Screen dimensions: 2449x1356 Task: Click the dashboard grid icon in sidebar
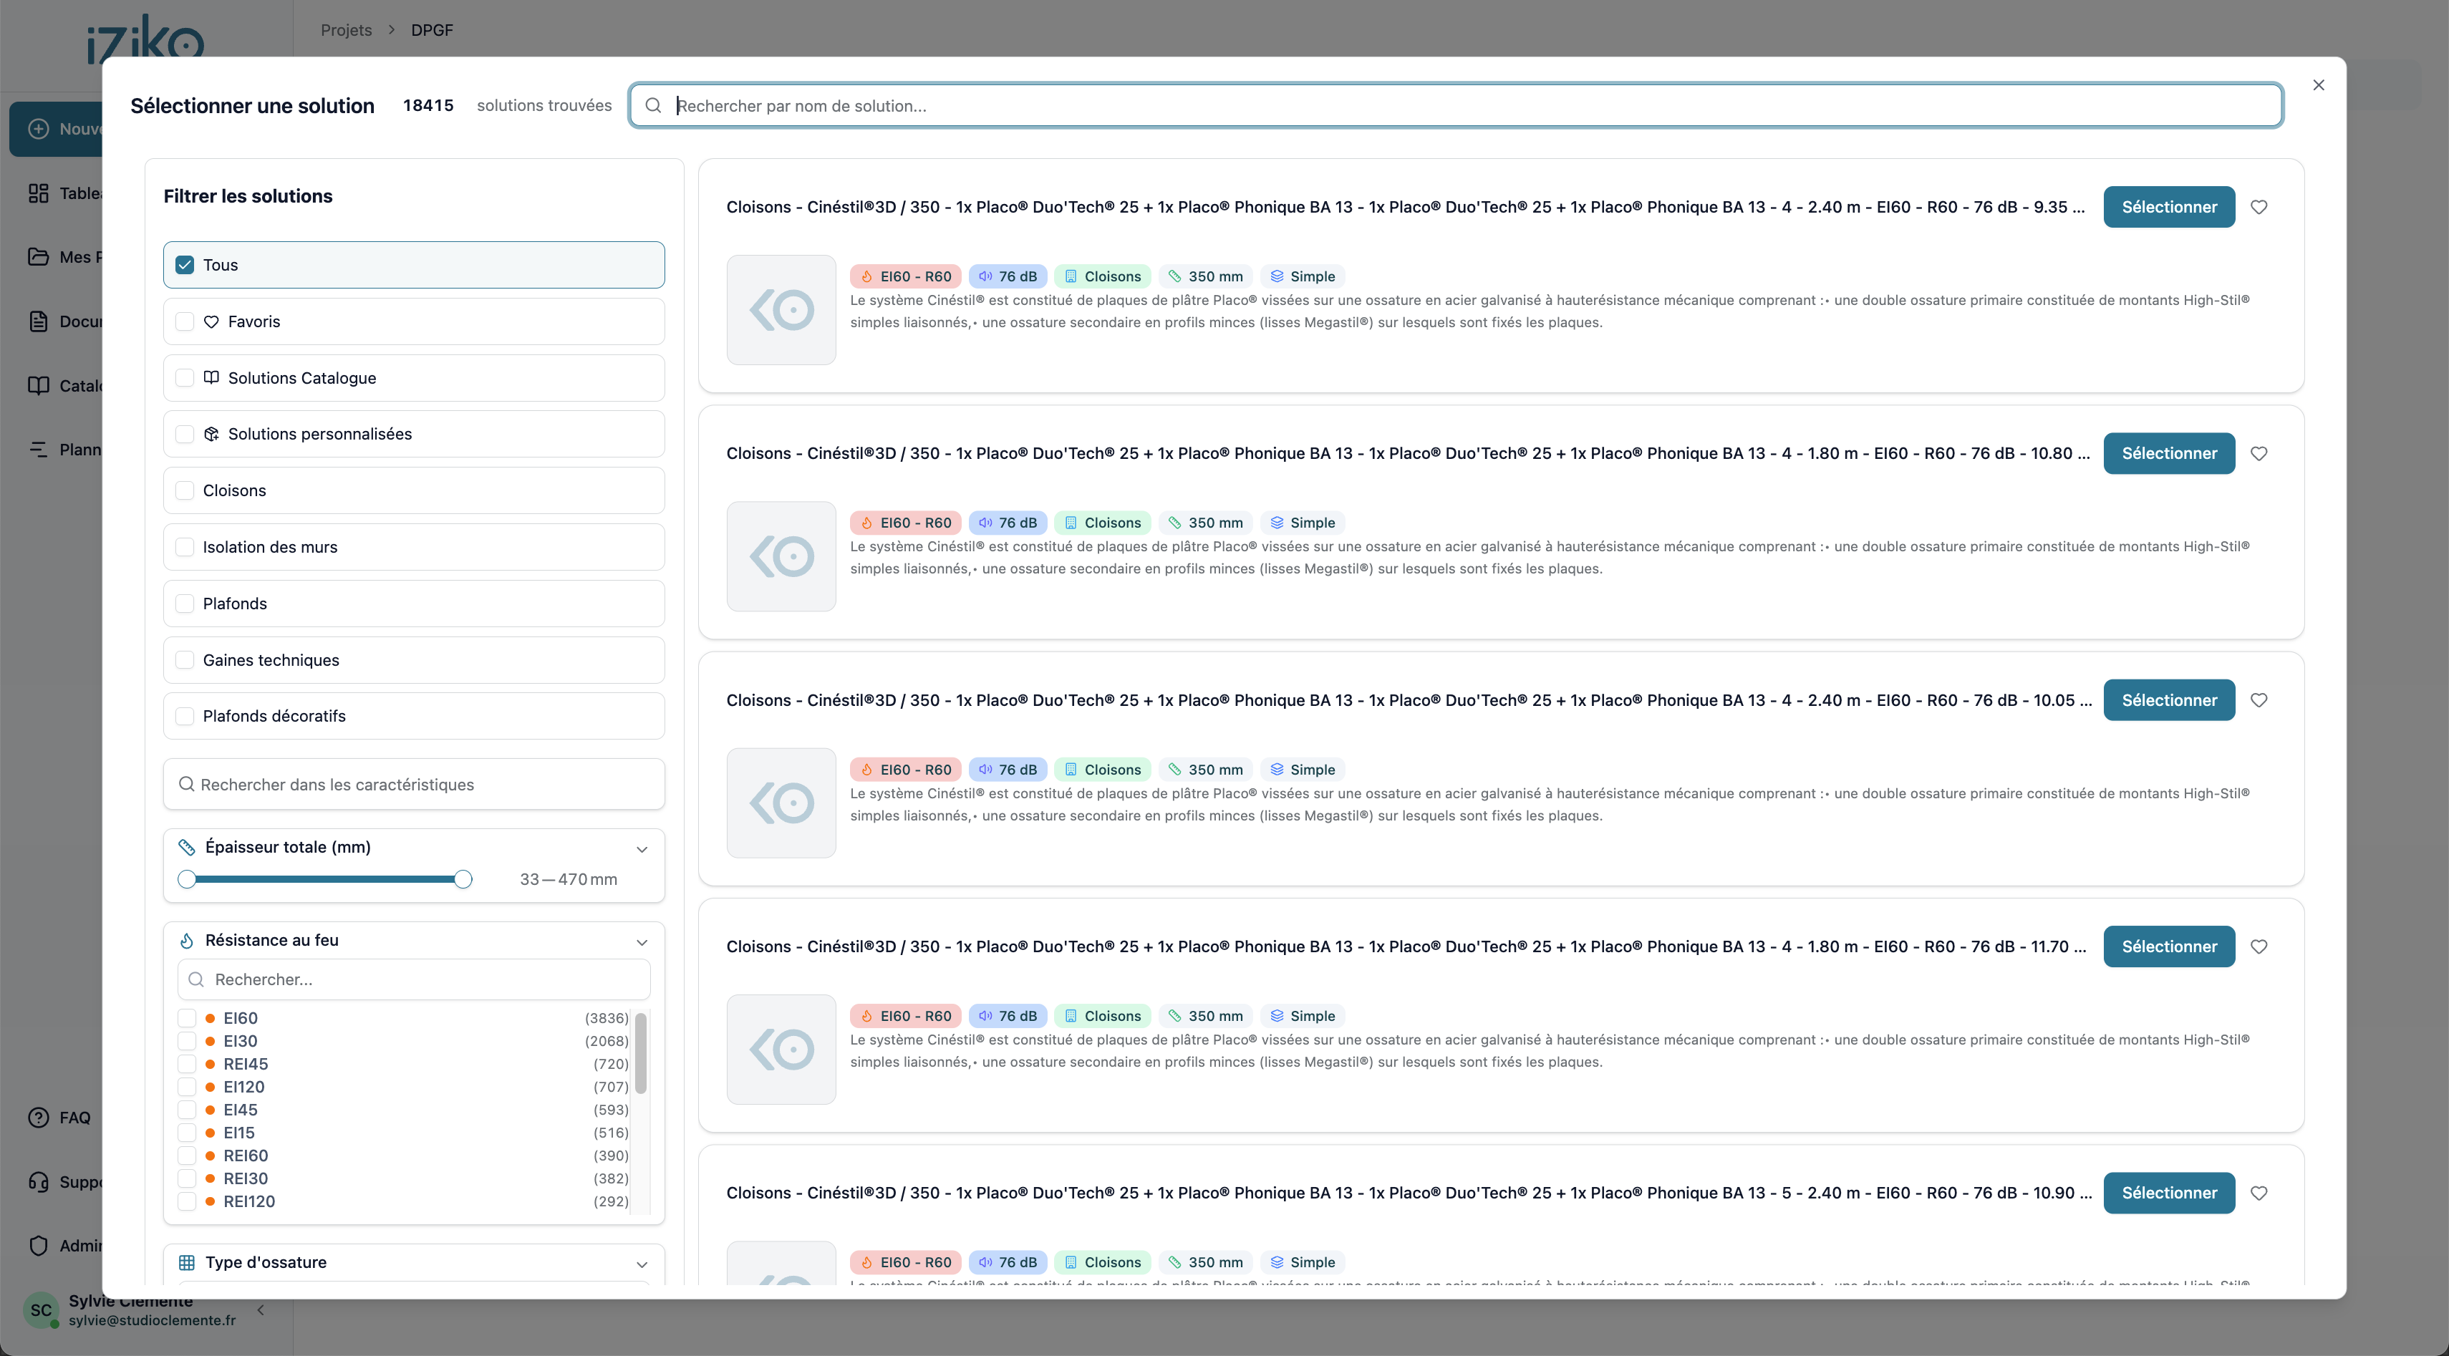pos(38,193)
